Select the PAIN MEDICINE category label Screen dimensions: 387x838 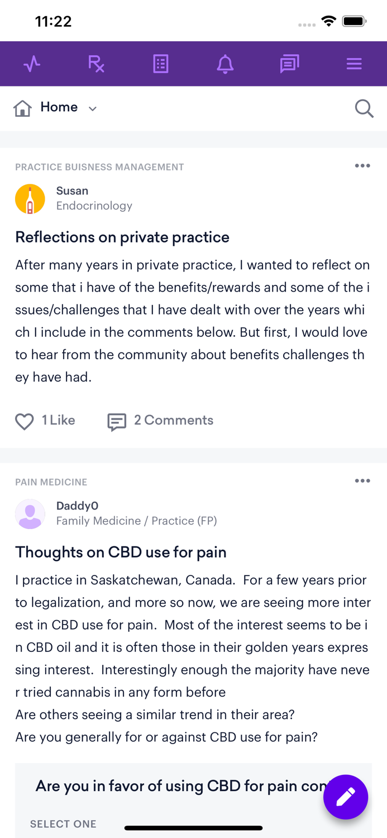[51, 482]
